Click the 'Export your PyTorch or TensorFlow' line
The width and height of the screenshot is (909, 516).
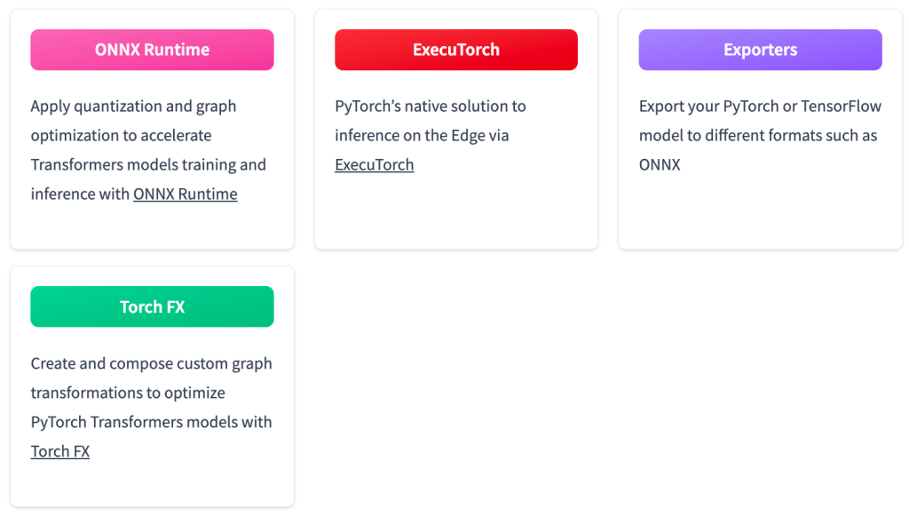point(760,107)
